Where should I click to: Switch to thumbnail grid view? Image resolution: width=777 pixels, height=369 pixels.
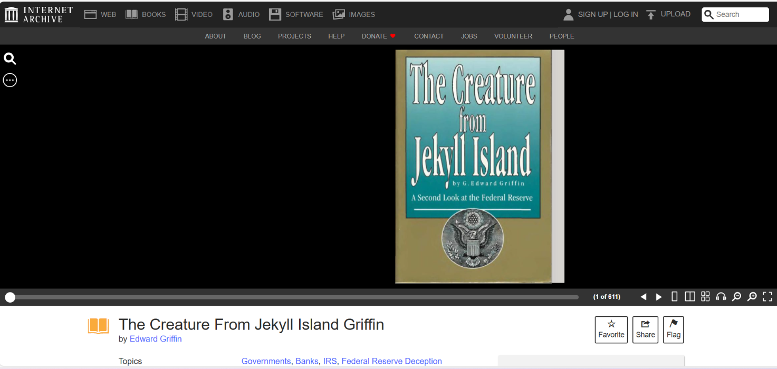(x=705, y=297)
